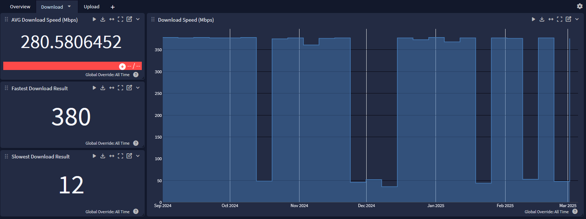Switch to the Overview tab
Image resolution: width=586 pixels, height=219 pixels.
[20, 7]
